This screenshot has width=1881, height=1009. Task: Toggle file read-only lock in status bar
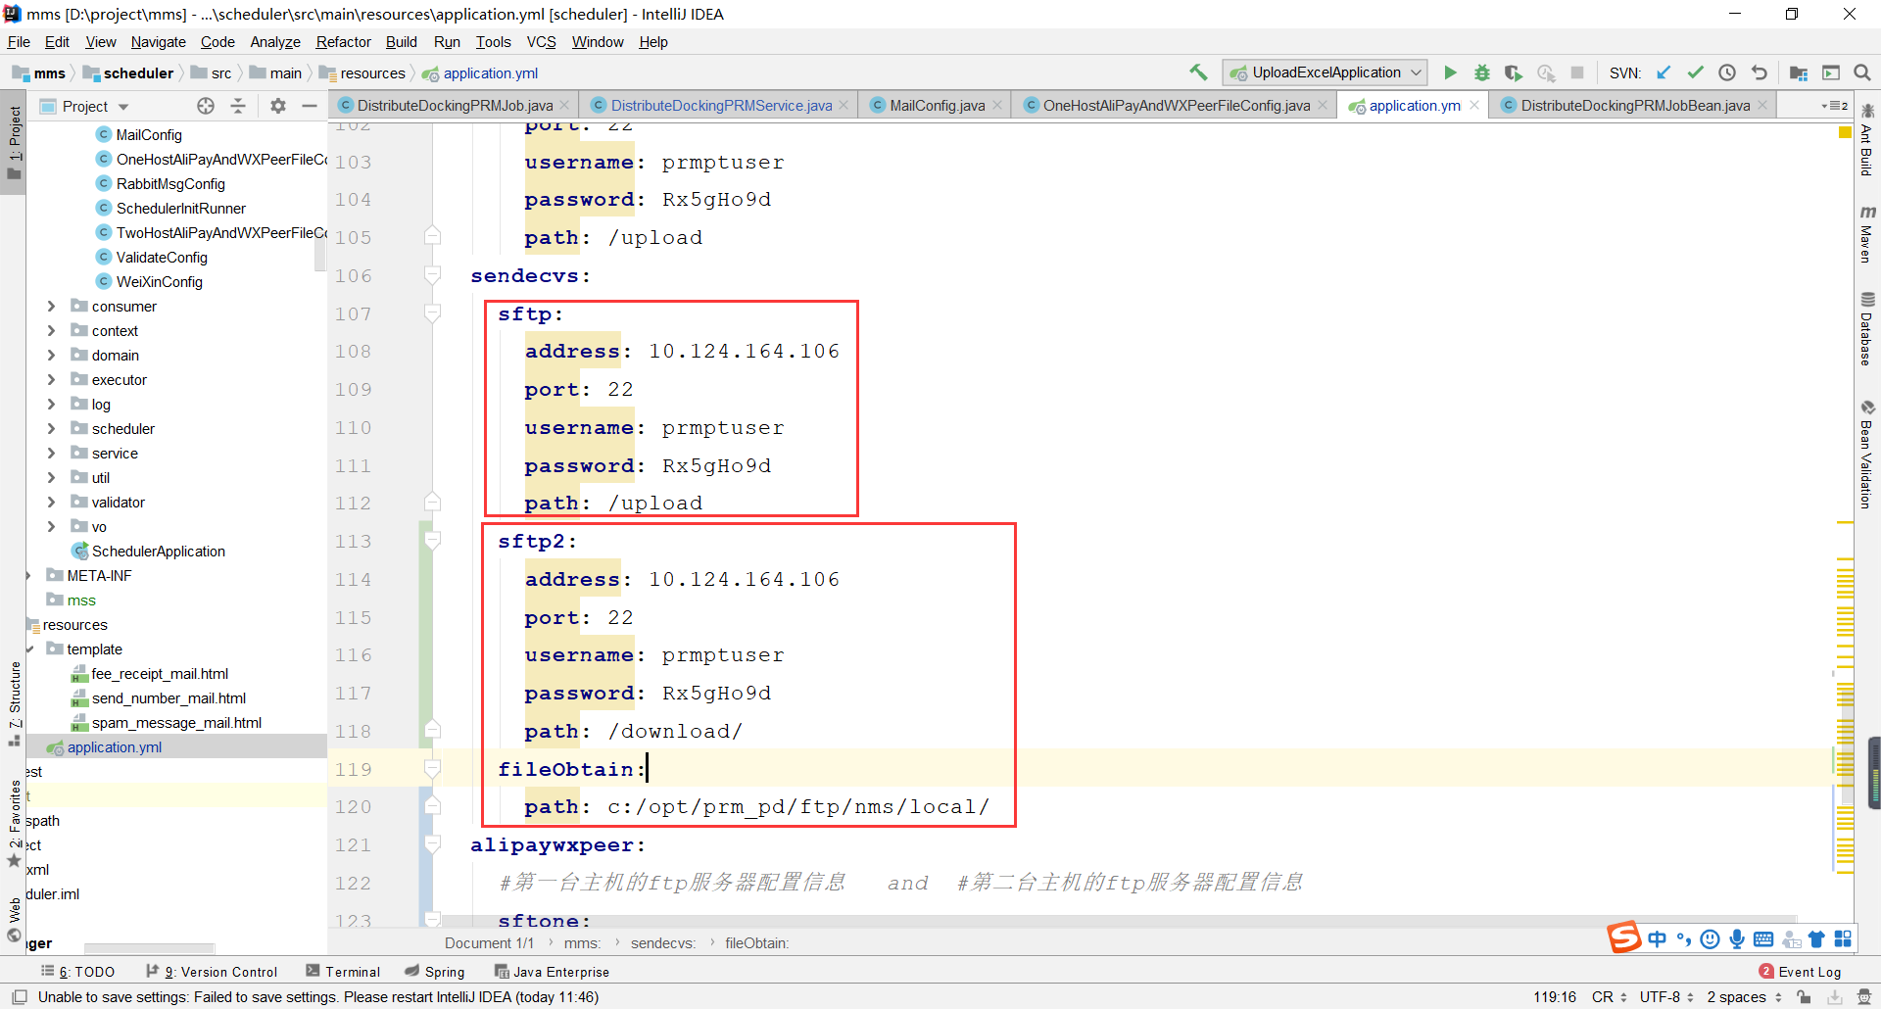(x=1804, y=997)
